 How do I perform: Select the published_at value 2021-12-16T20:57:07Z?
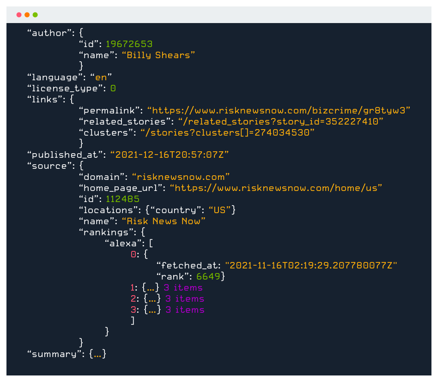point(170,155)
